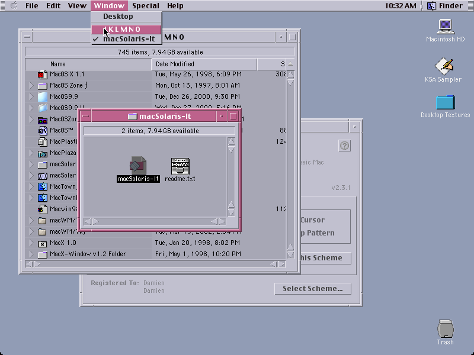This screenshot has height=355, width=474.
Task: Click top up arrow of macSolaris-It vertical scrollbar
Action: [231, 141]
